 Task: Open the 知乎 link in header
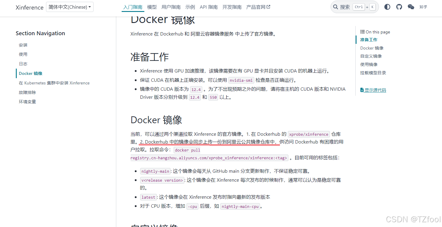423,7
